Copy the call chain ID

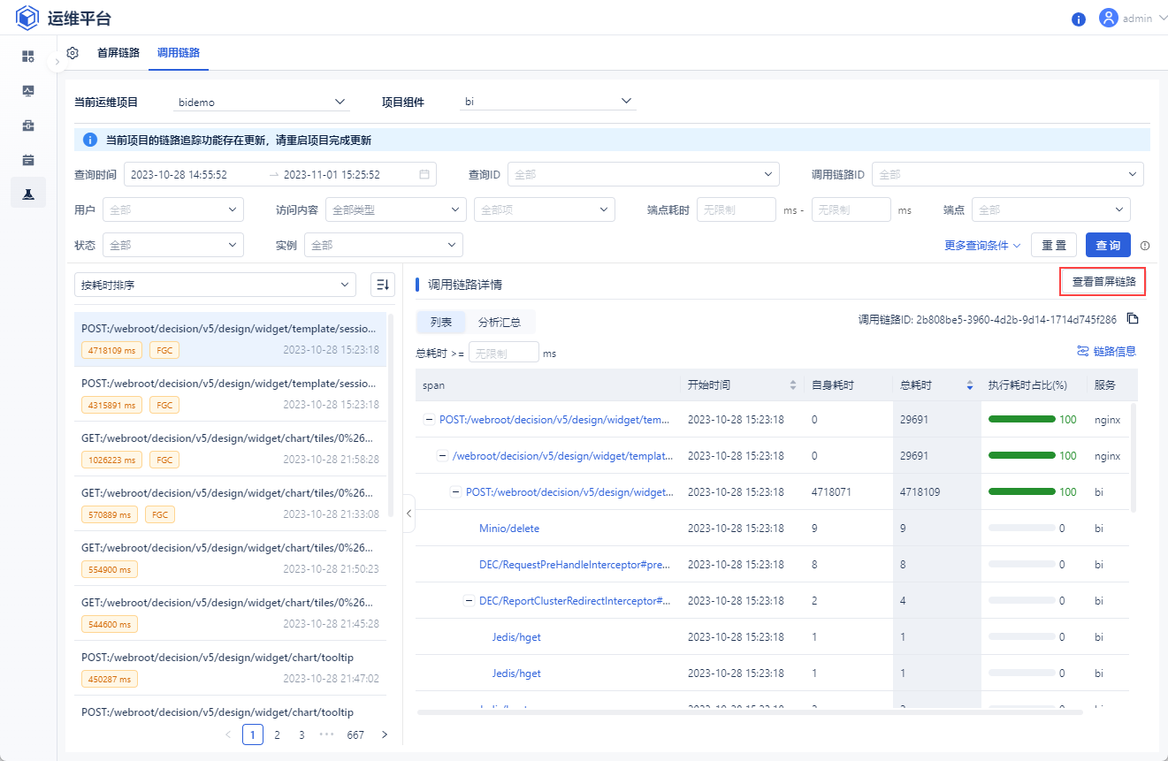point(1132,319)
